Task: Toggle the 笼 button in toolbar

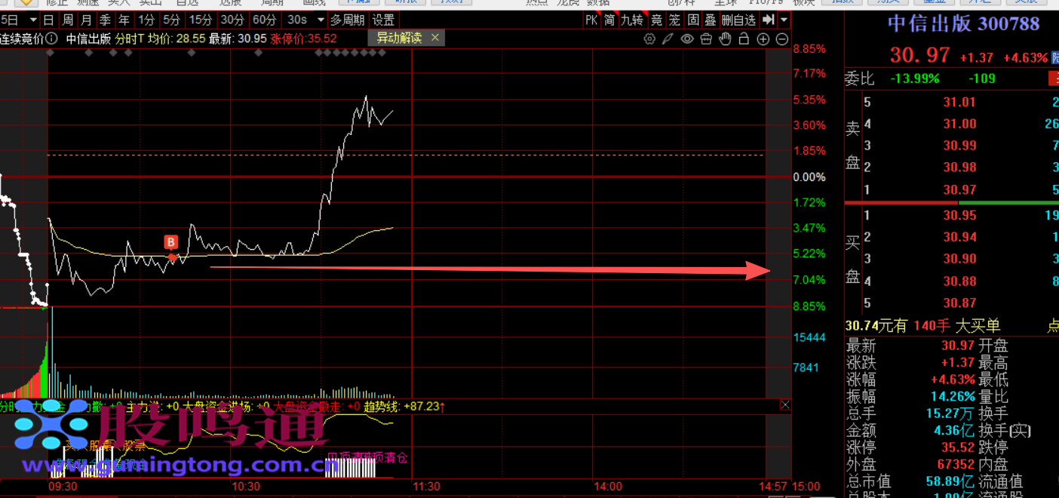Action: (x=675, y=20)
